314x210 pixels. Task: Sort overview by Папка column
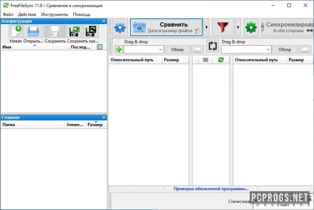[33, 125]
